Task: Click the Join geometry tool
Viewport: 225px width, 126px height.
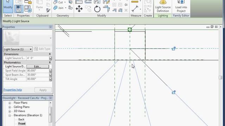Action: pos(58,8)
